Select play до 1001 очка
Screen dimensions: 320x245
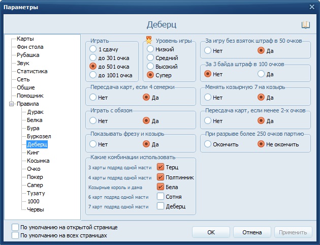pos(93,75)
